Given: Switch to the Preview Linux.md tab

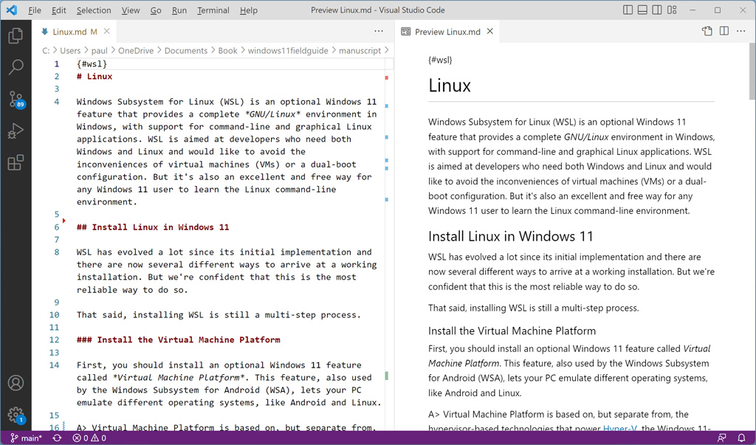Looking at the screenshot, I should click(x=447, y=32).
